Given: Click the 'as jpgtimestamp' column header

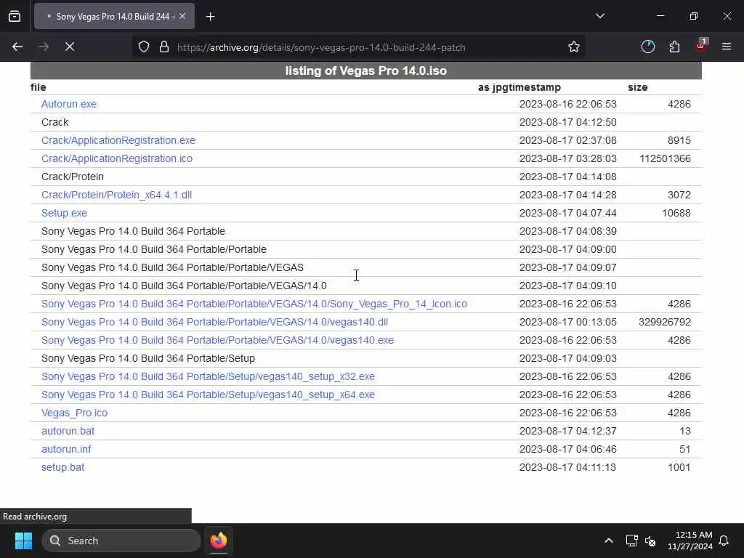Looking at the screenshot, I should pos(519,87).
